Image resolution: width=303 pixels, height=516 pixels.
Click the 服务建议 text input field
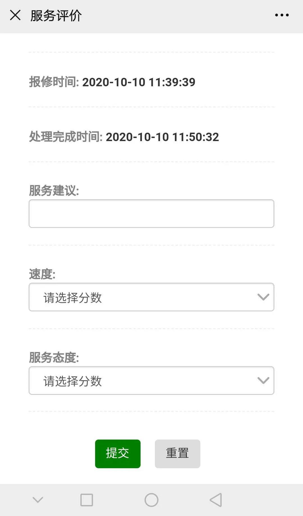(151, 214)
